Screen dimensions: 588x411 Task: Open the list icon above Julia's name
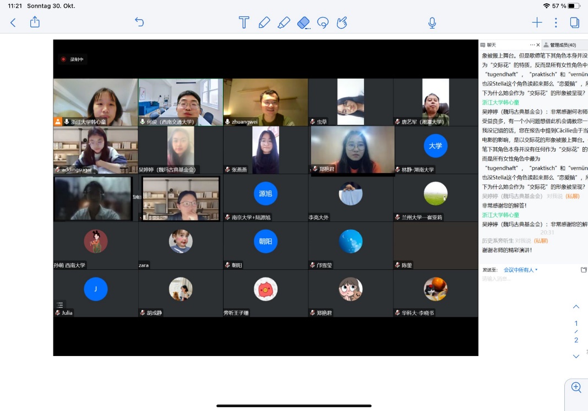60,305
